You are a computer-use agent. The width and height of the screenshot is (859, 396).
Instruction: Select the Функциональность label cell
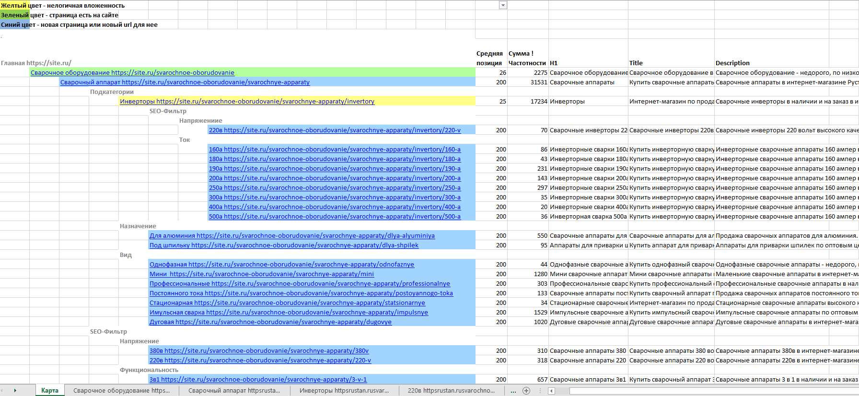click(149, 370)
